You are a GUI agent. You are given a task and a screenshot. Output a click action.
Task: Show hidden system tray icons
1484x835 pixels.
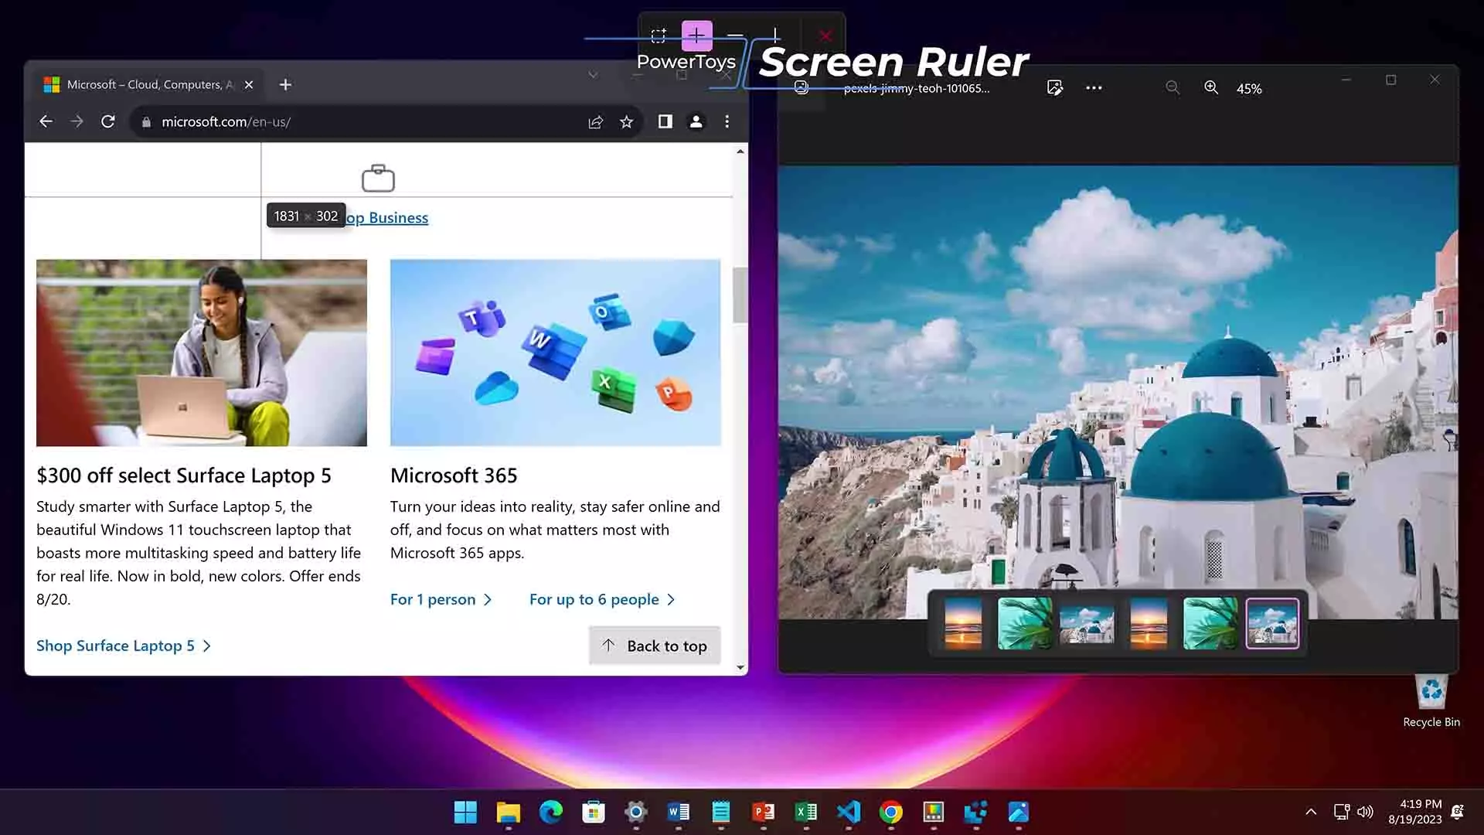click(x=1311, y=812)
